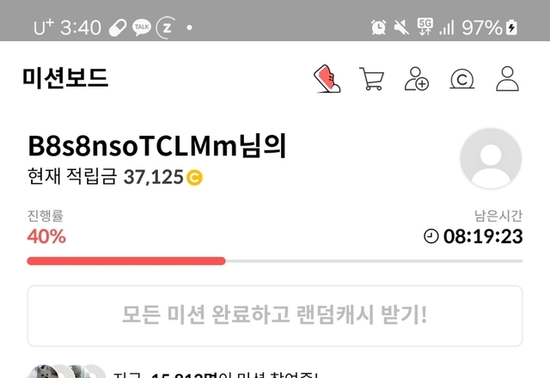Tap the KakaoTalk notification icon in status bar

(x=141, y=27)
